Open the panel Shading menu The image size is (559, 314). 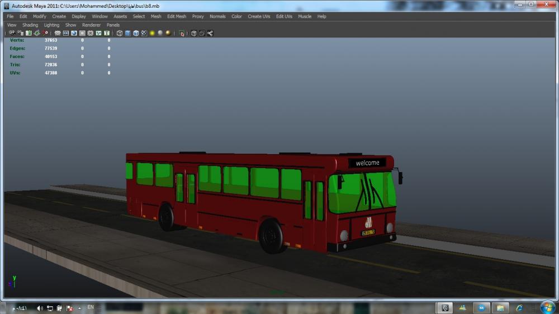click(30, 25)
